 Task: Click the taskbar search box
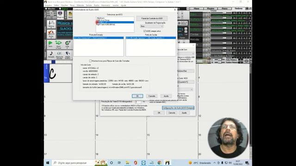pyautogui.click(x=73, y=163)
